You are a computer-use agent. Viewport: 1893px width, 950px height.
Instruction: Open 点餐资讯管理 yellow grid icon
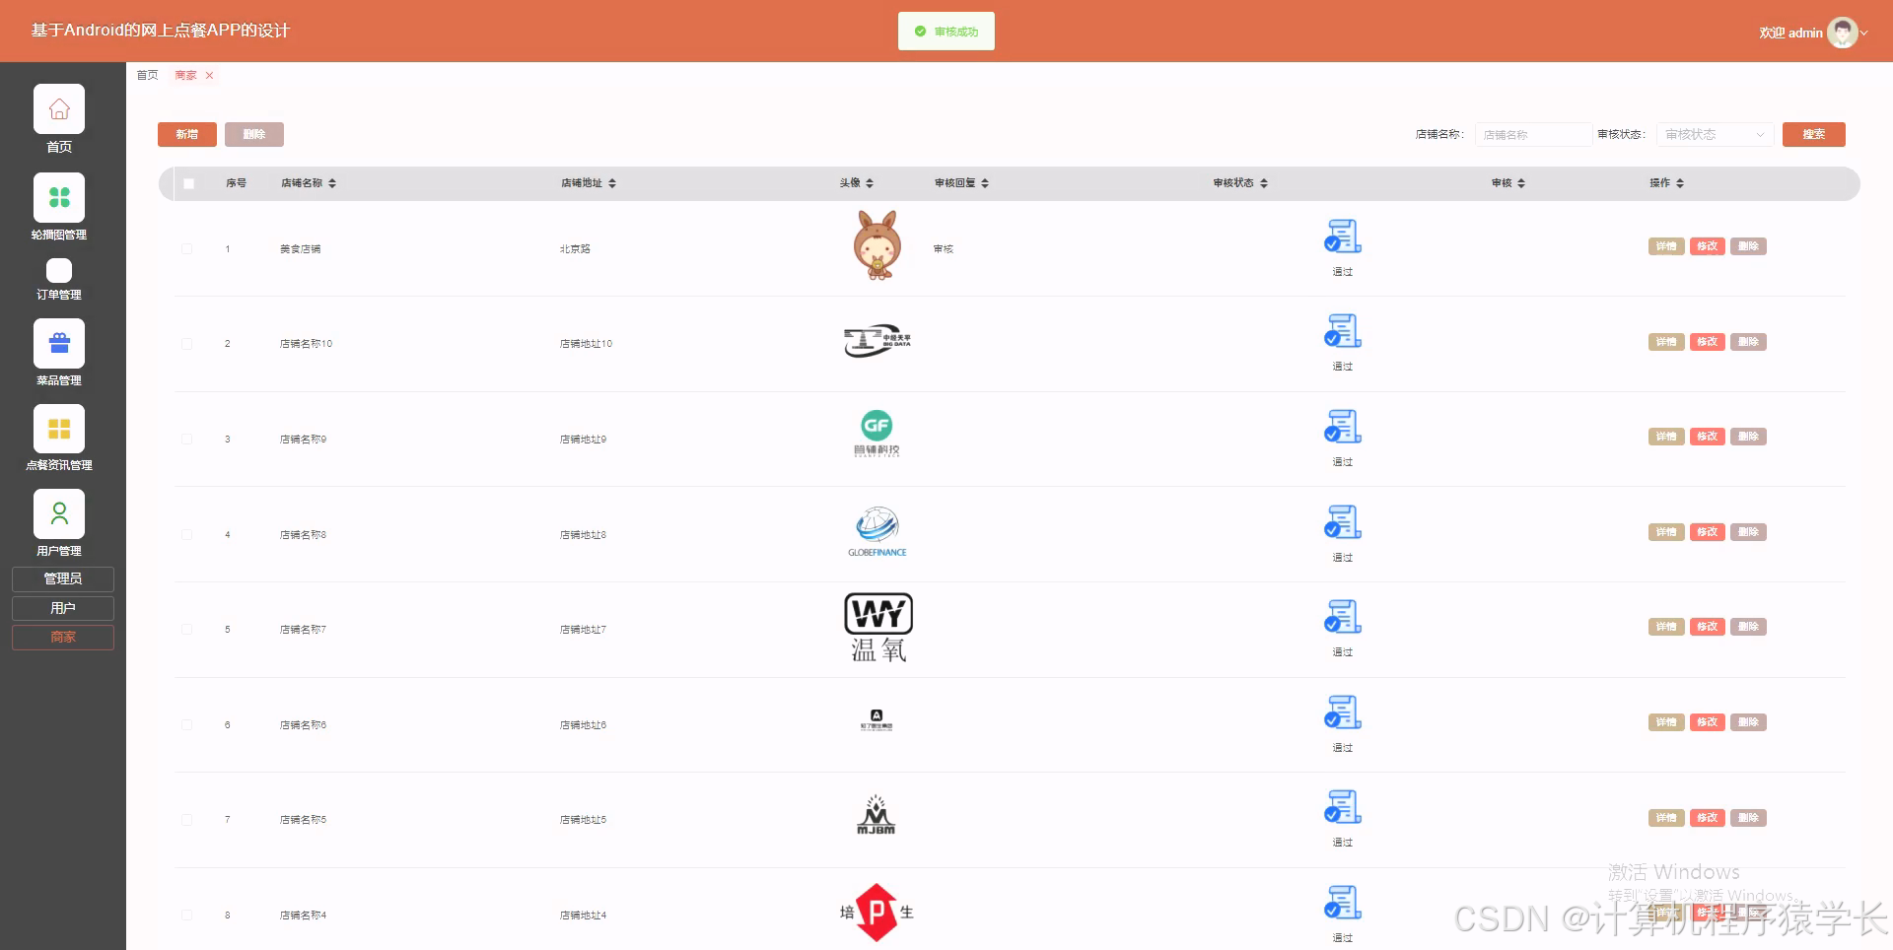coord(59,429)
